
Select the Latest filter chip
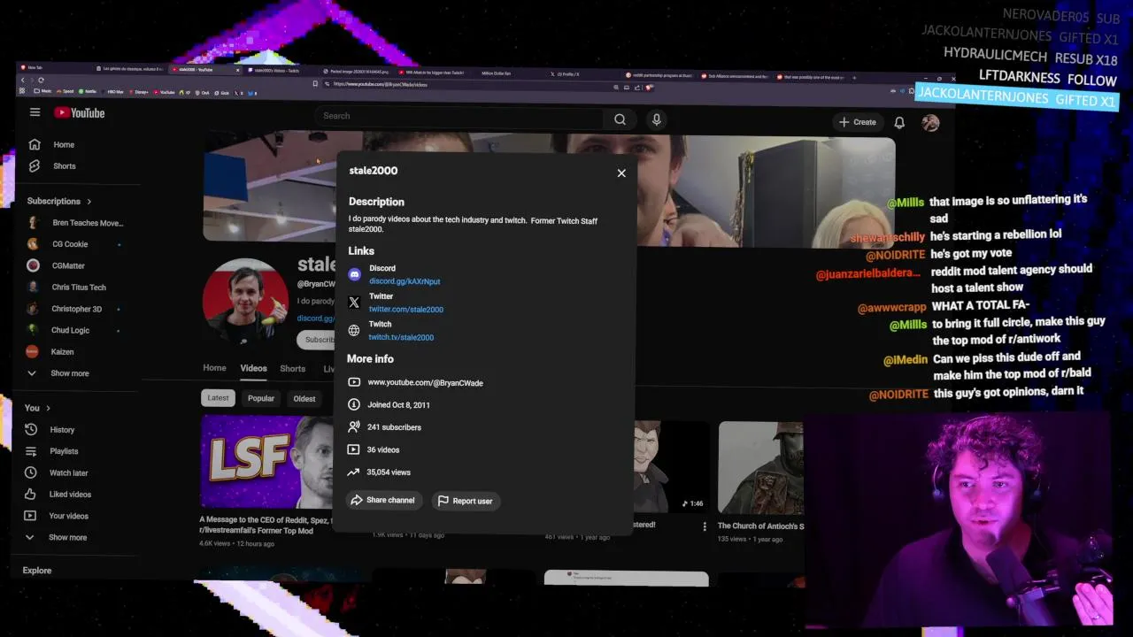tap(218, 398)
